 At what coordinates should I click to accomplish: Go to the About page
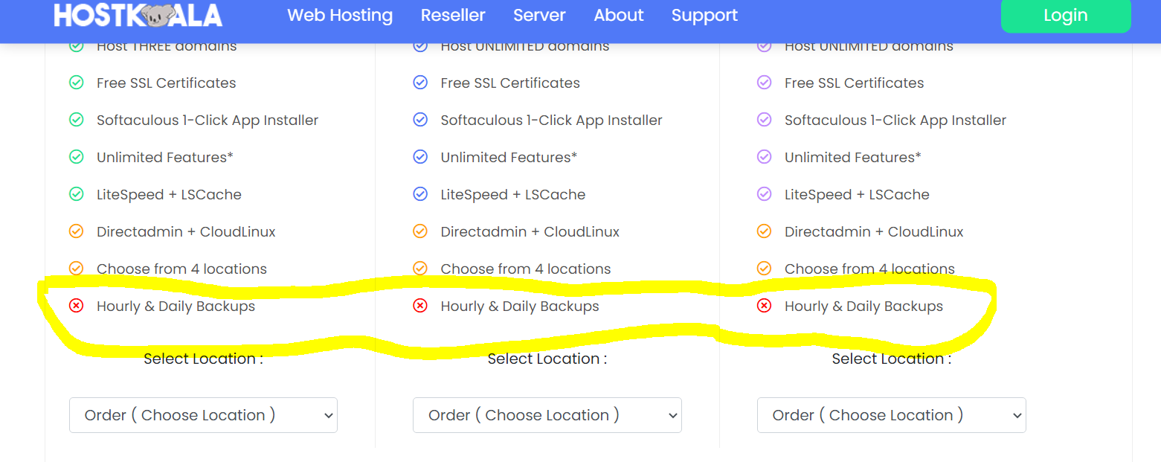click(x=619, y=15)
